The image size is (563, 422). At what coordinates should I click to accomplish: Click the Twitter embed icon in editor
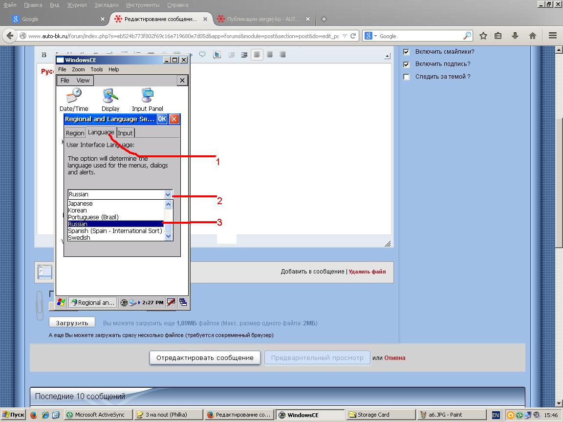(217, 55)
